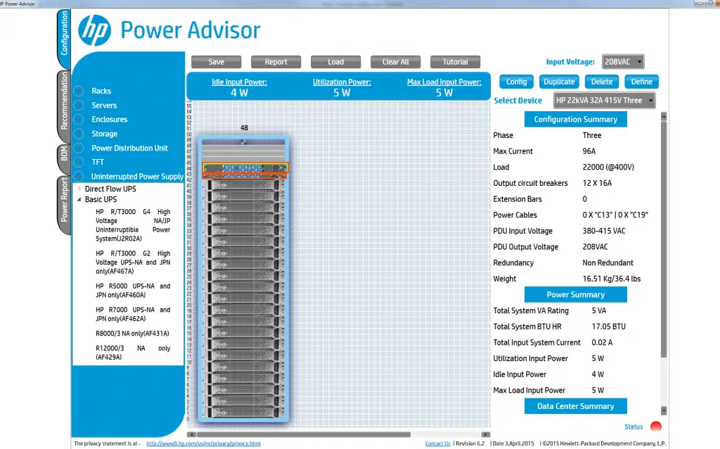Click the red Status indicator
The height and width of the screenshot is (449, 720).
[x=655, y=426]
